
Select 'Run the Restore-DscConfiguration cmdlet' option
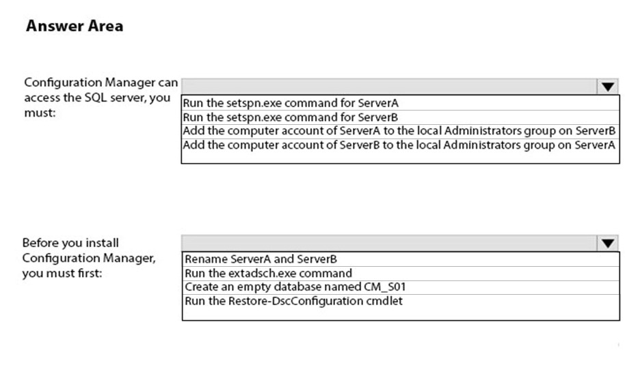293,300
